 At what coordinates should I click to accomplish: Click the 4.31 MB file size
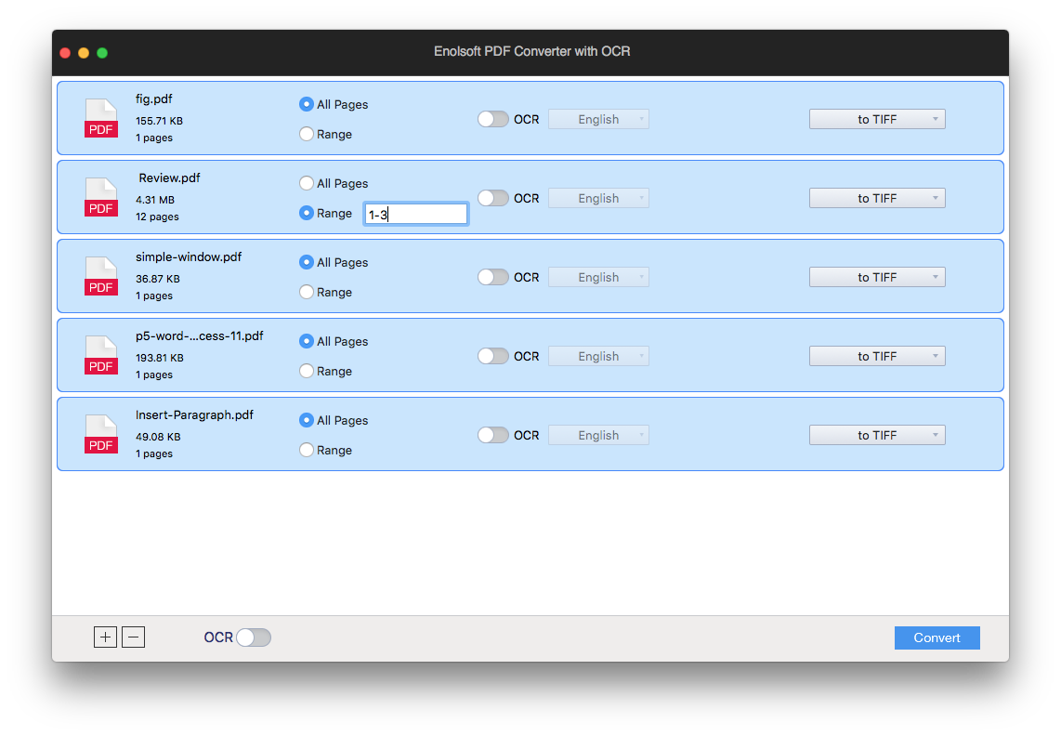(155, 201)
